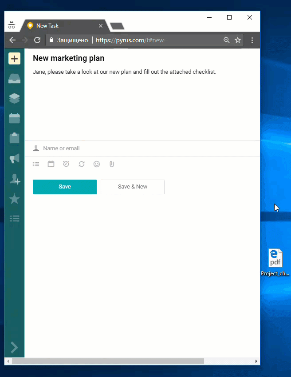This screenshot has height=377, width=291.
Task: Click the New marketing plan title
Action: [69, 58]
